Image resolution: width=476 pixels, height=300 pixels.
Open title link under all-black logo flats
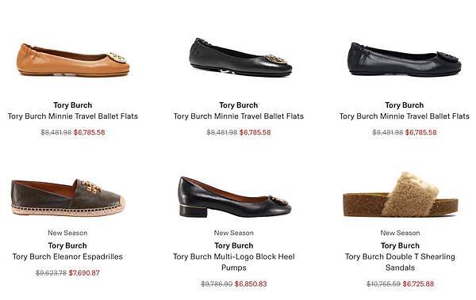click(x=405, y=116)
